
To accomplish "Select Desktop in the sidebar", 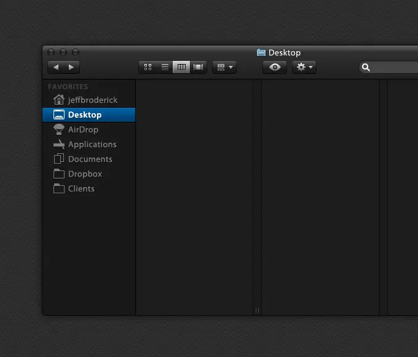I will pos(89,115).
